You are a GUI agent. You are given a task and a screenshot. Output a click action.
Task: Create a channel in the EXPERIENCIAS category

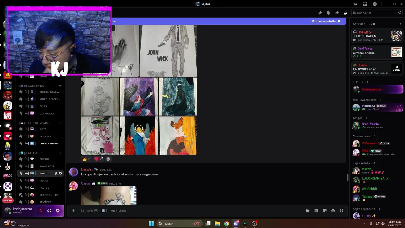(x=60, y=123)
